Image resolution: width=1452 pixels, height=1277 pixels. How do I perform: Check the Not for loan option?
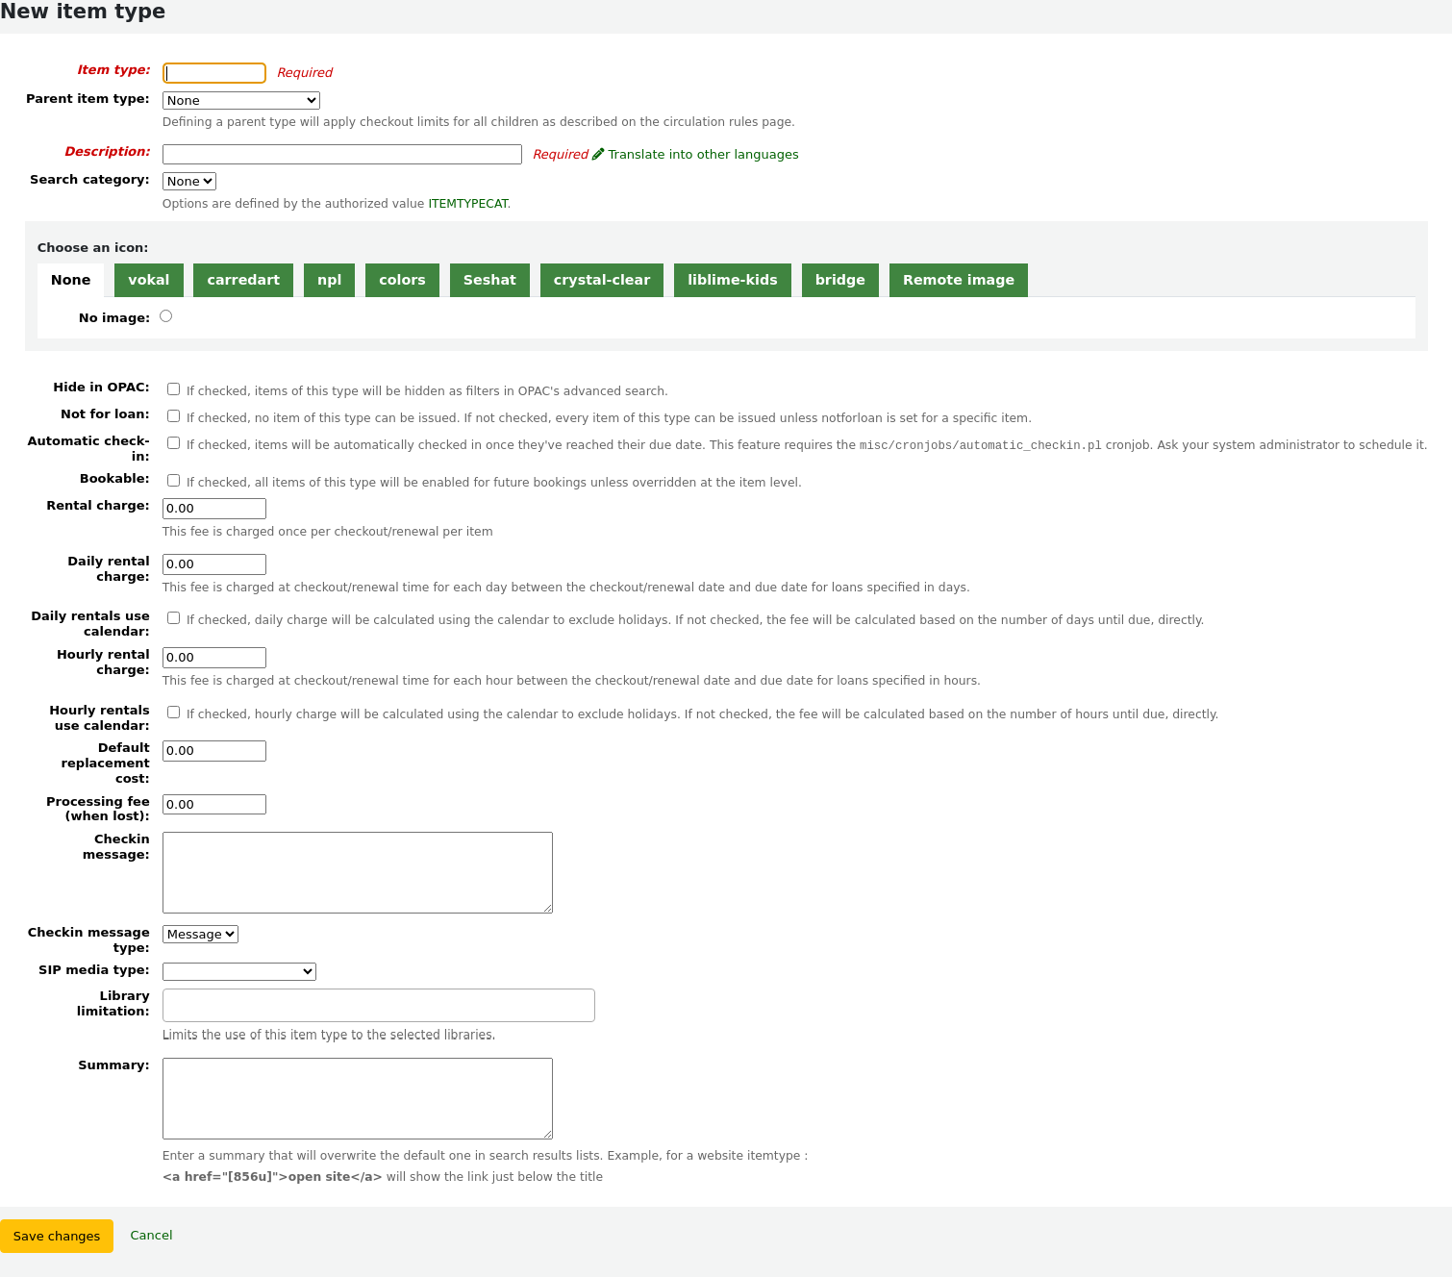pyautogui.click(x=173, y=414)
